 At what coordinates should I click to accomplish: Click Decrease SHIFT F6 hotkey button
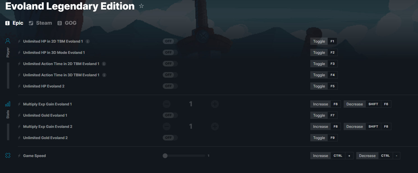point(367,104)
